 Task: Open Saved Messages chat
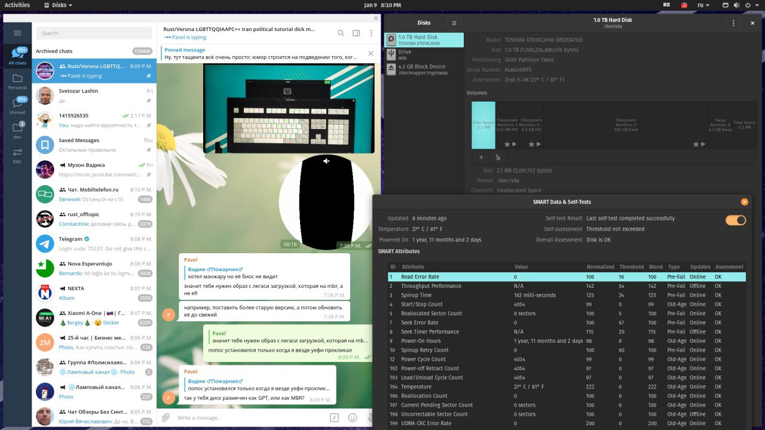pos(94,145)
